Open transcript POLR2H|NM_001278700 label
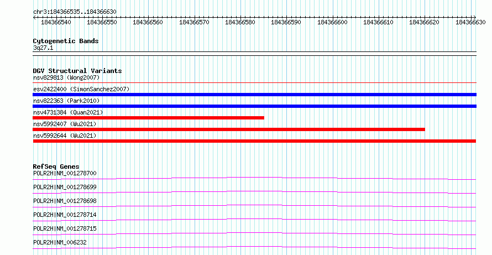Screen dimensions: 492x255 pyautogui.click(x=65, y=173)
